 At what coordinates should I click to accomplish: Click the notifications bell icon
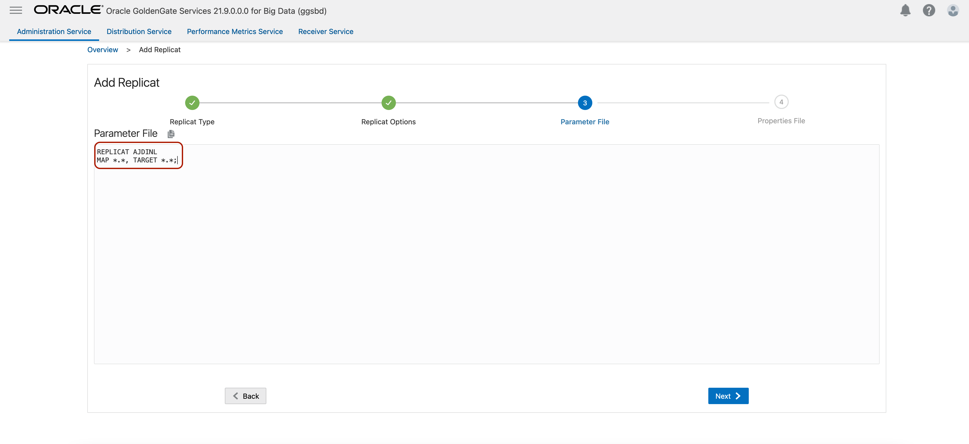click(905, 10)
